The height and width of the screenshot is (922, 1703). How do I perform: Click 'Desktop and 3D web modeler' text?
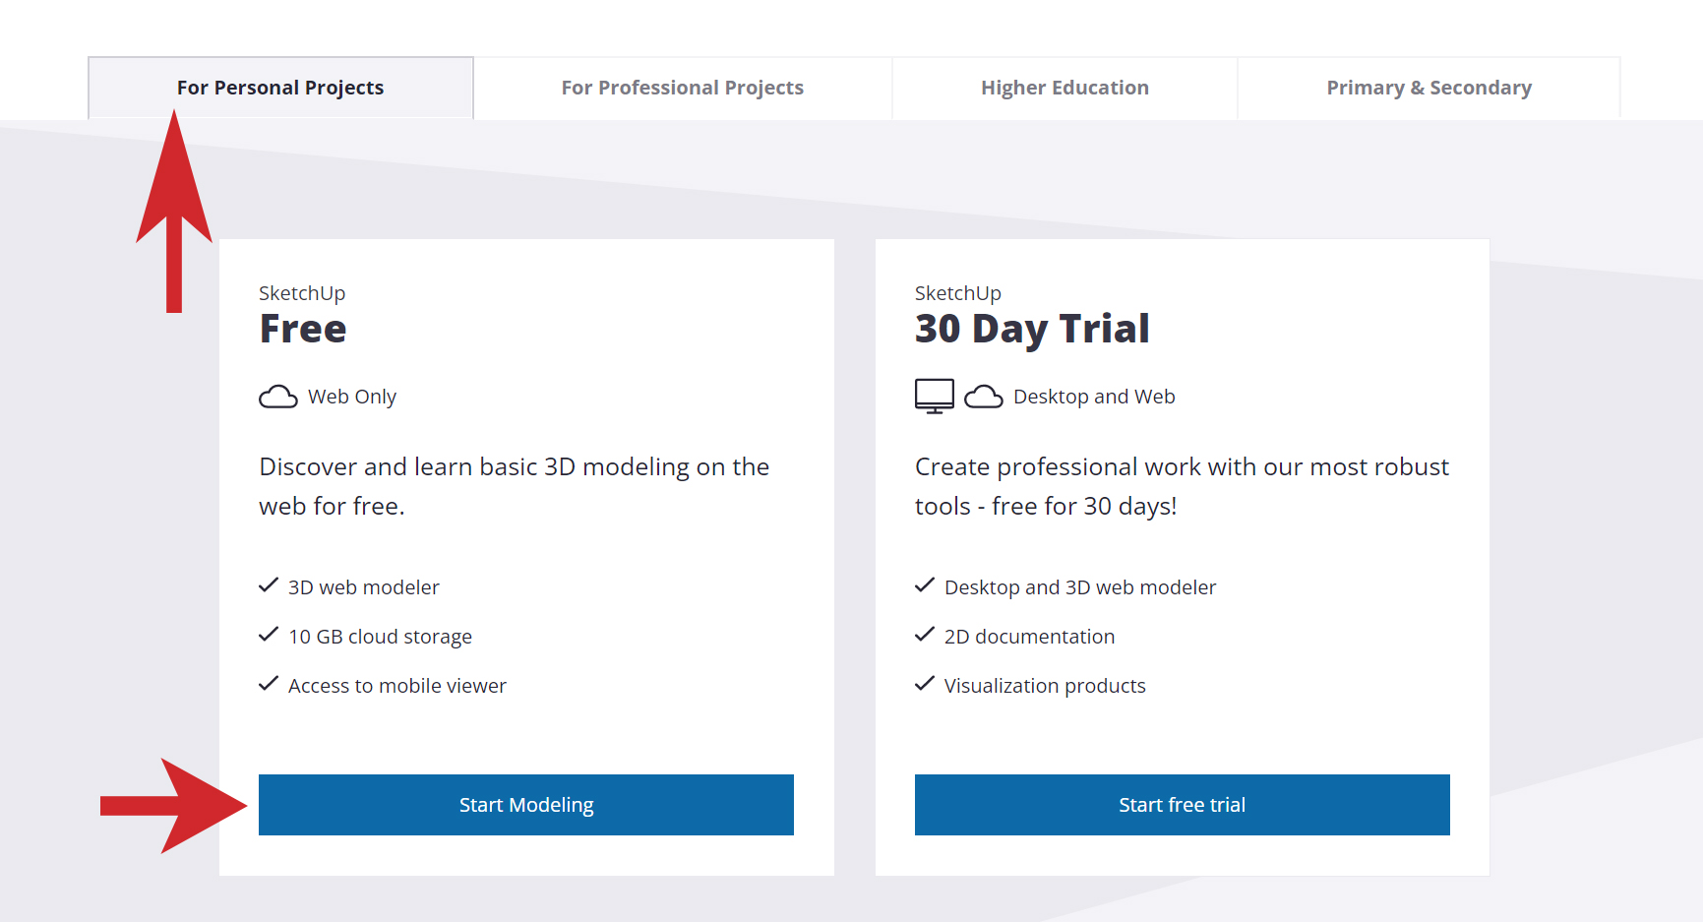click(x=1080, y=587)
